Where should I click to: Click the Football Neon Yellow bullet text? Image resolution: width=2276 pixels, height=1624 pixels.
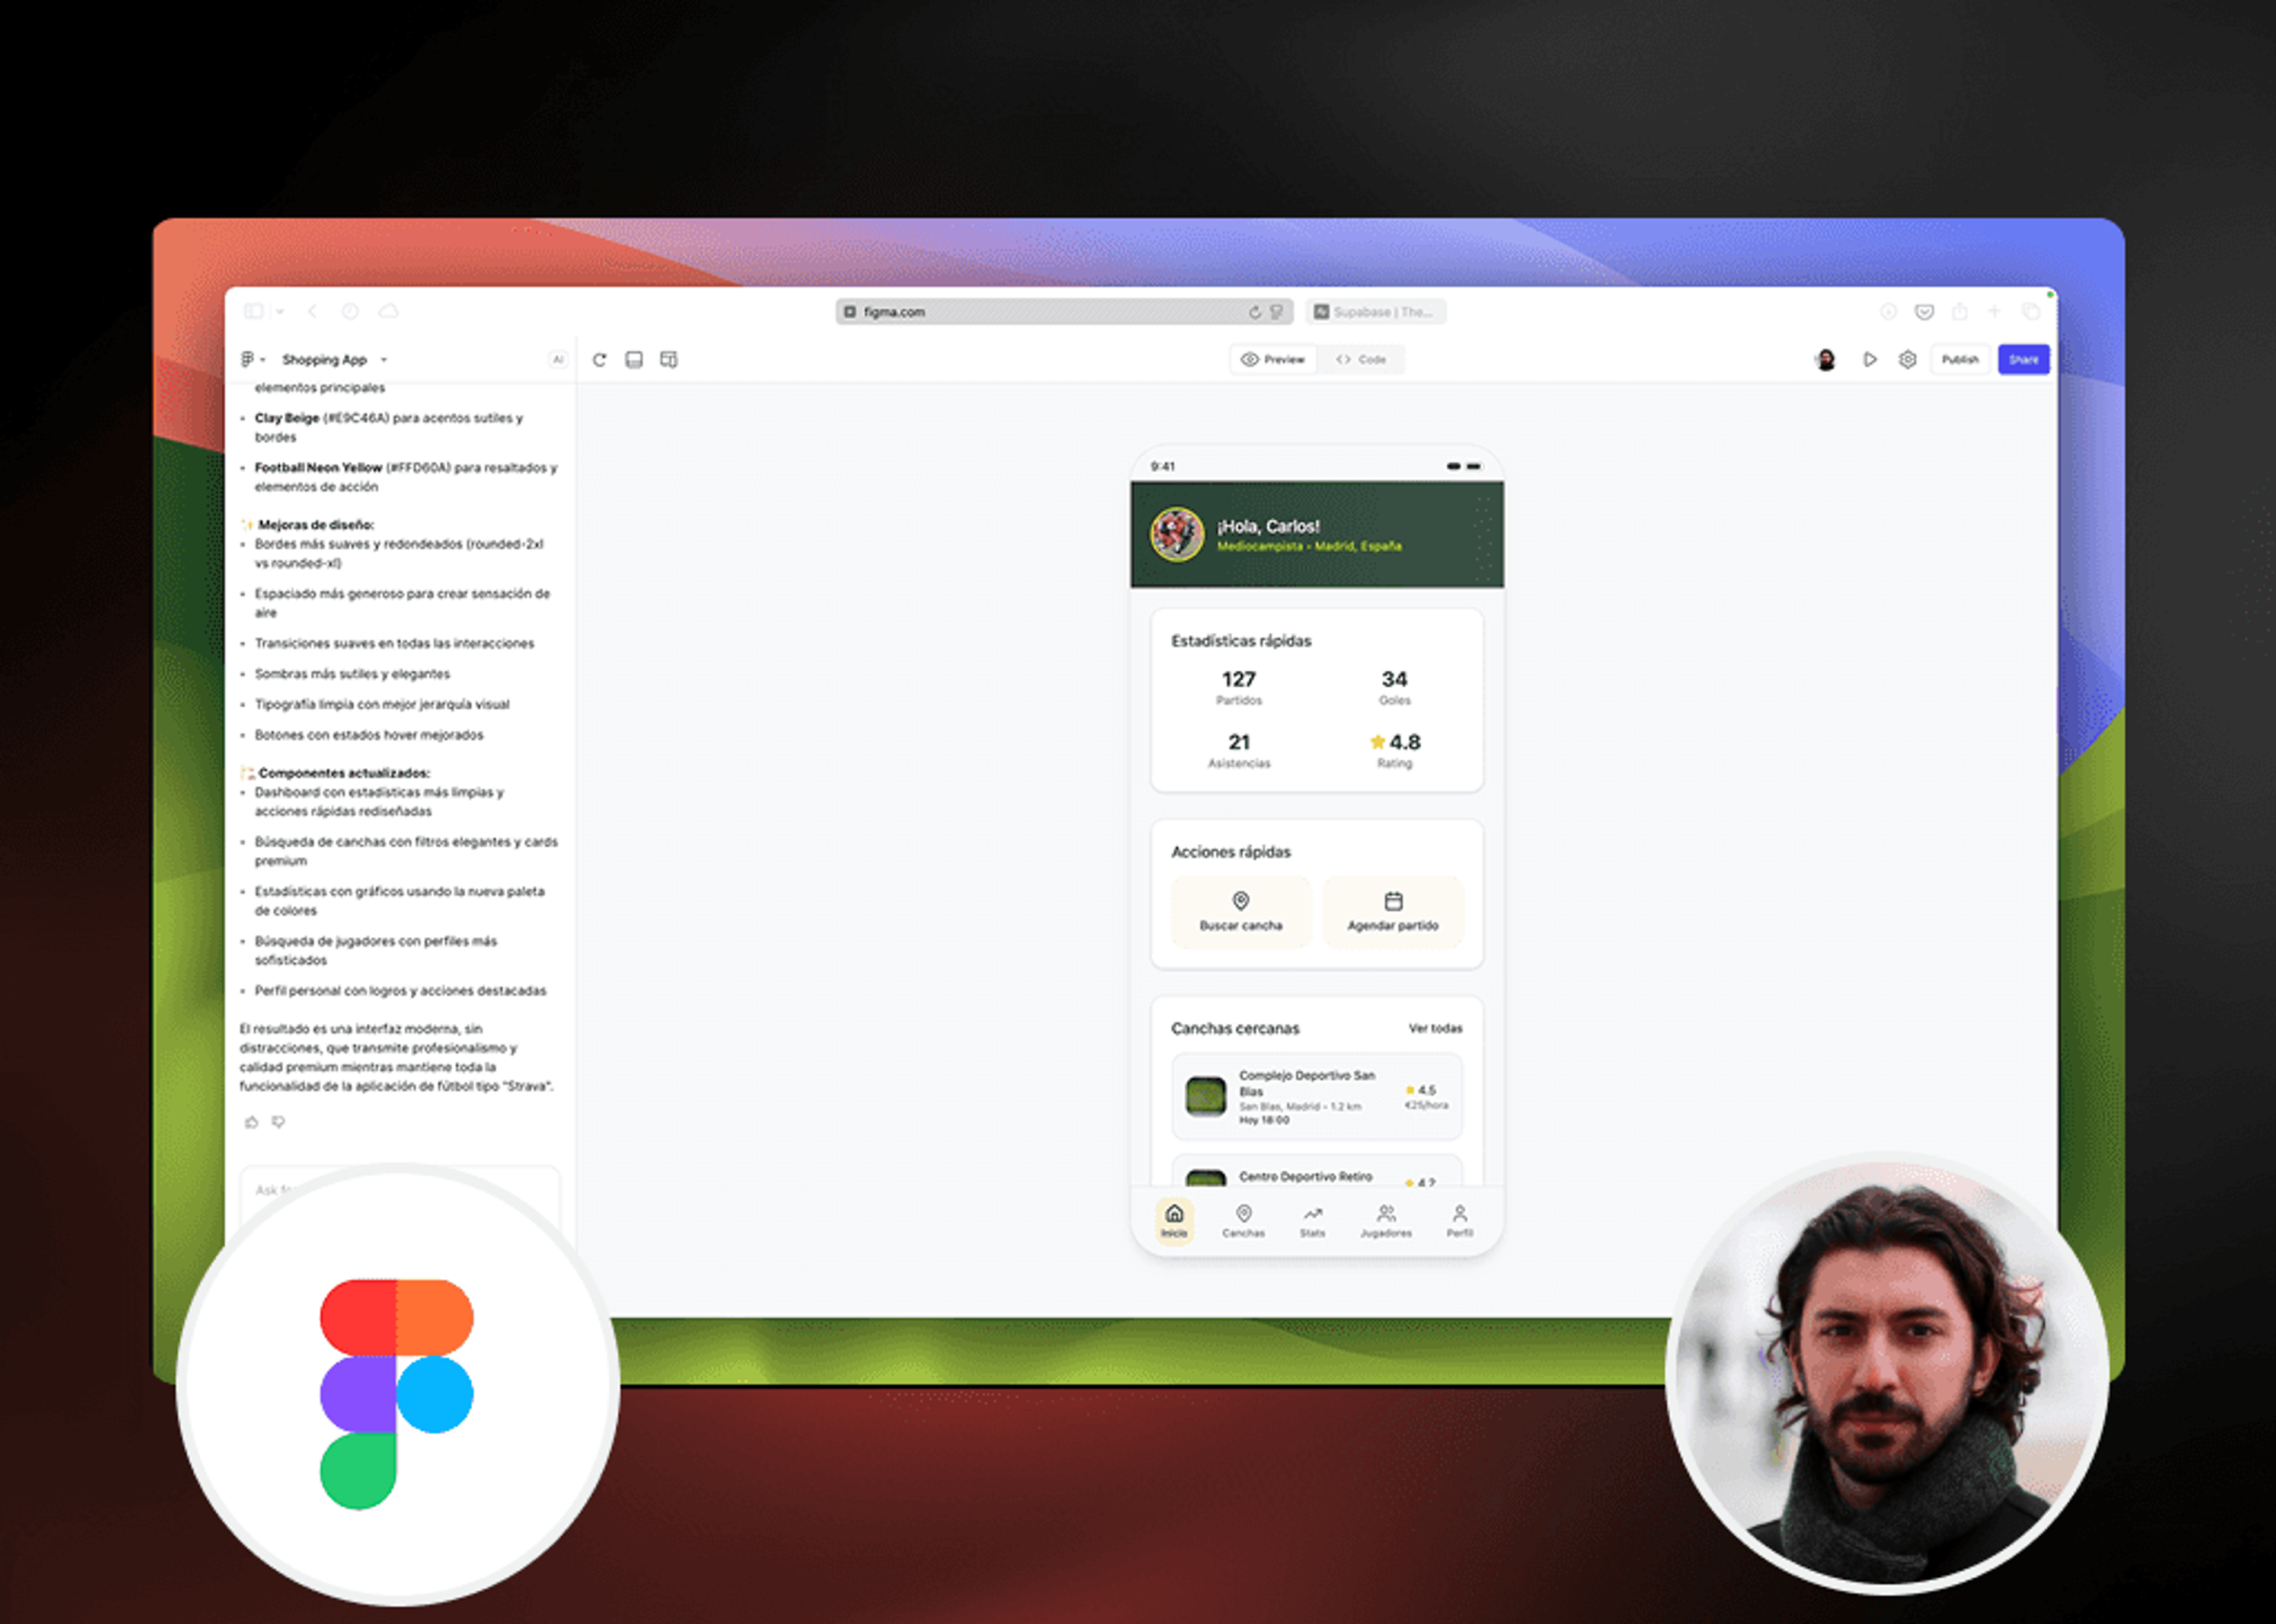(405, 477)
